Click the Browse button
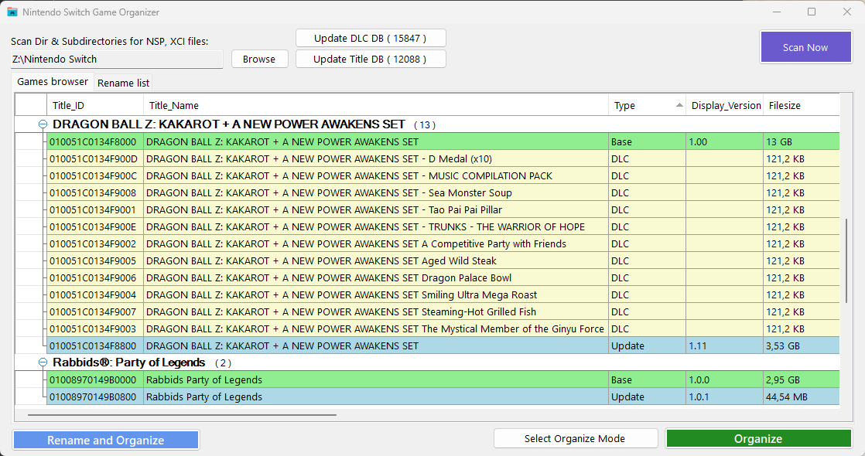The height and width of the screenshot is (456, 865). [259, 59]
